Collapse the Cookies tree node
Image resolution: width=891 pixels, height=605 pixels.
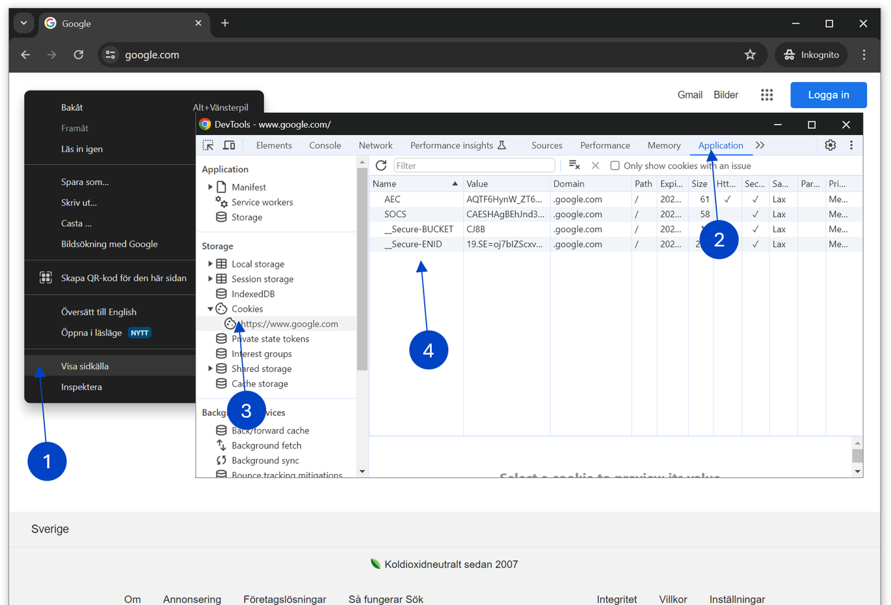coord(210,309)
